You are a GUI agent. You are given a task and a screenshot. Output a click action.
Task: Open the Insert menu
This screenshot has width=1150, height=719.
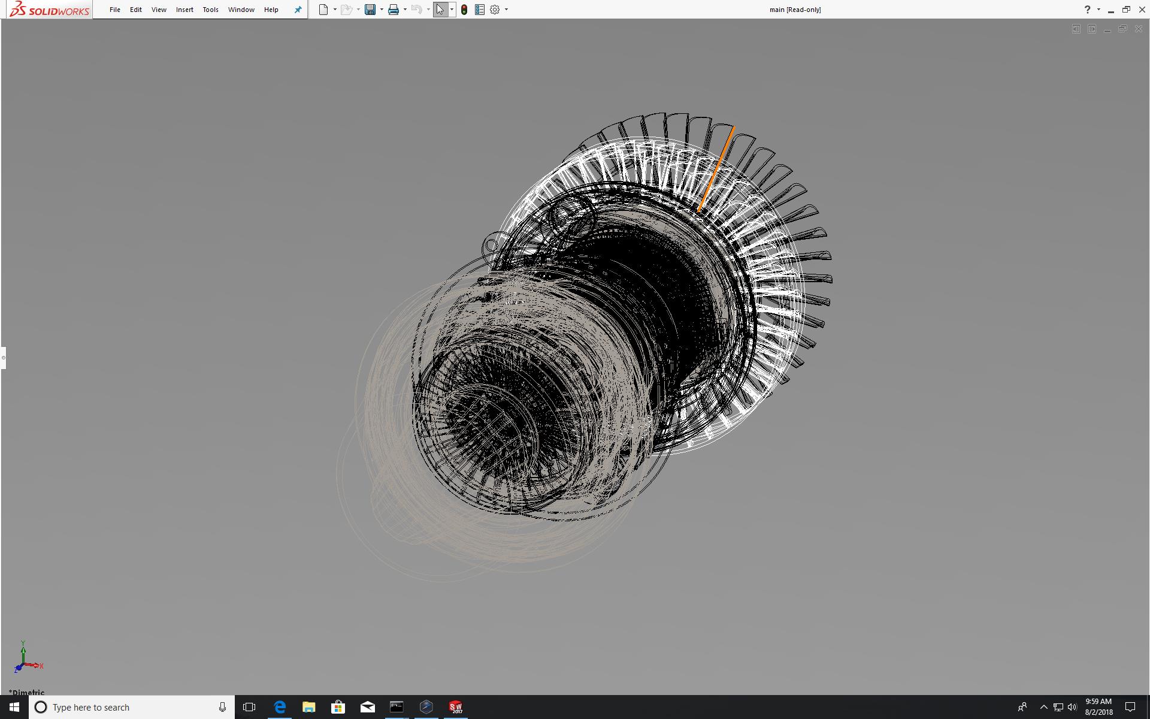tap(184, 10)
